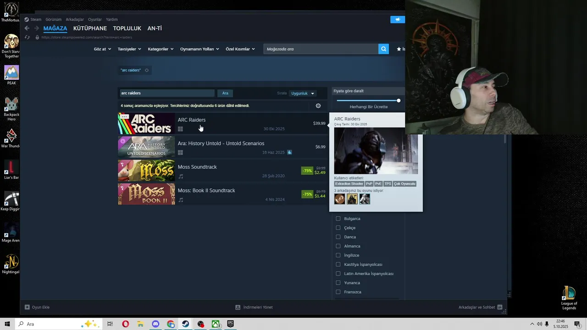Open the Steam menu

click(x=36, y=19)
